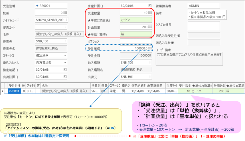Click the 納入場所名 field

pos(136,69)
